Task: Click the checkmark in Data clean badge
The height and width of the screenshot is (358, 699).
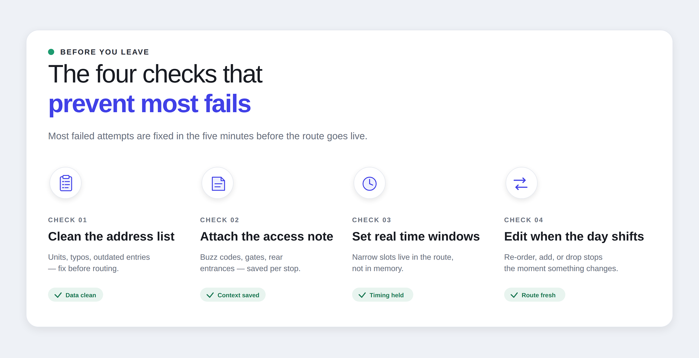Action: [x=58, y=295]
